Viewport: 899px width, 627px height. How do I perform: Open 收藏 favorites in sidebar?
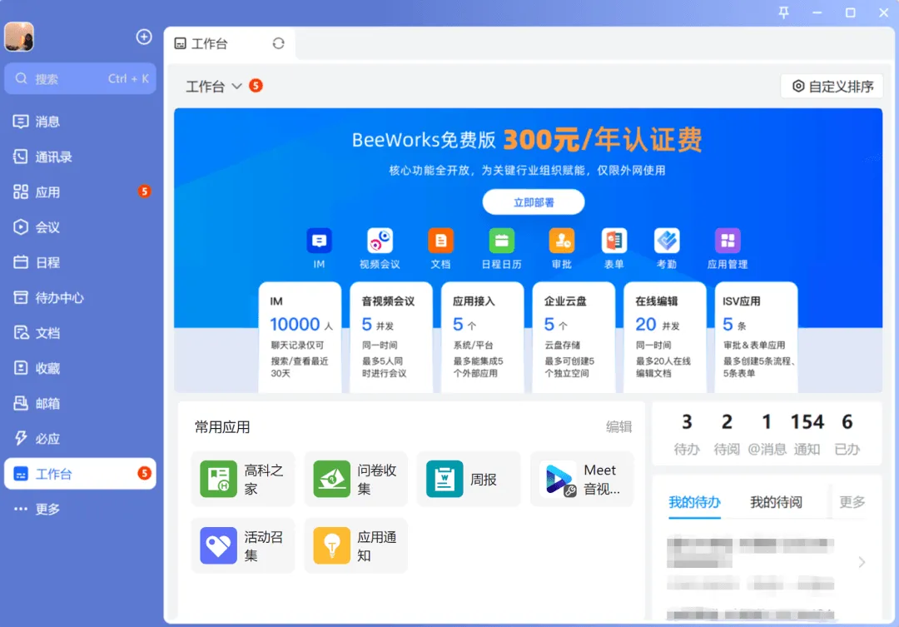coord(80,368)
